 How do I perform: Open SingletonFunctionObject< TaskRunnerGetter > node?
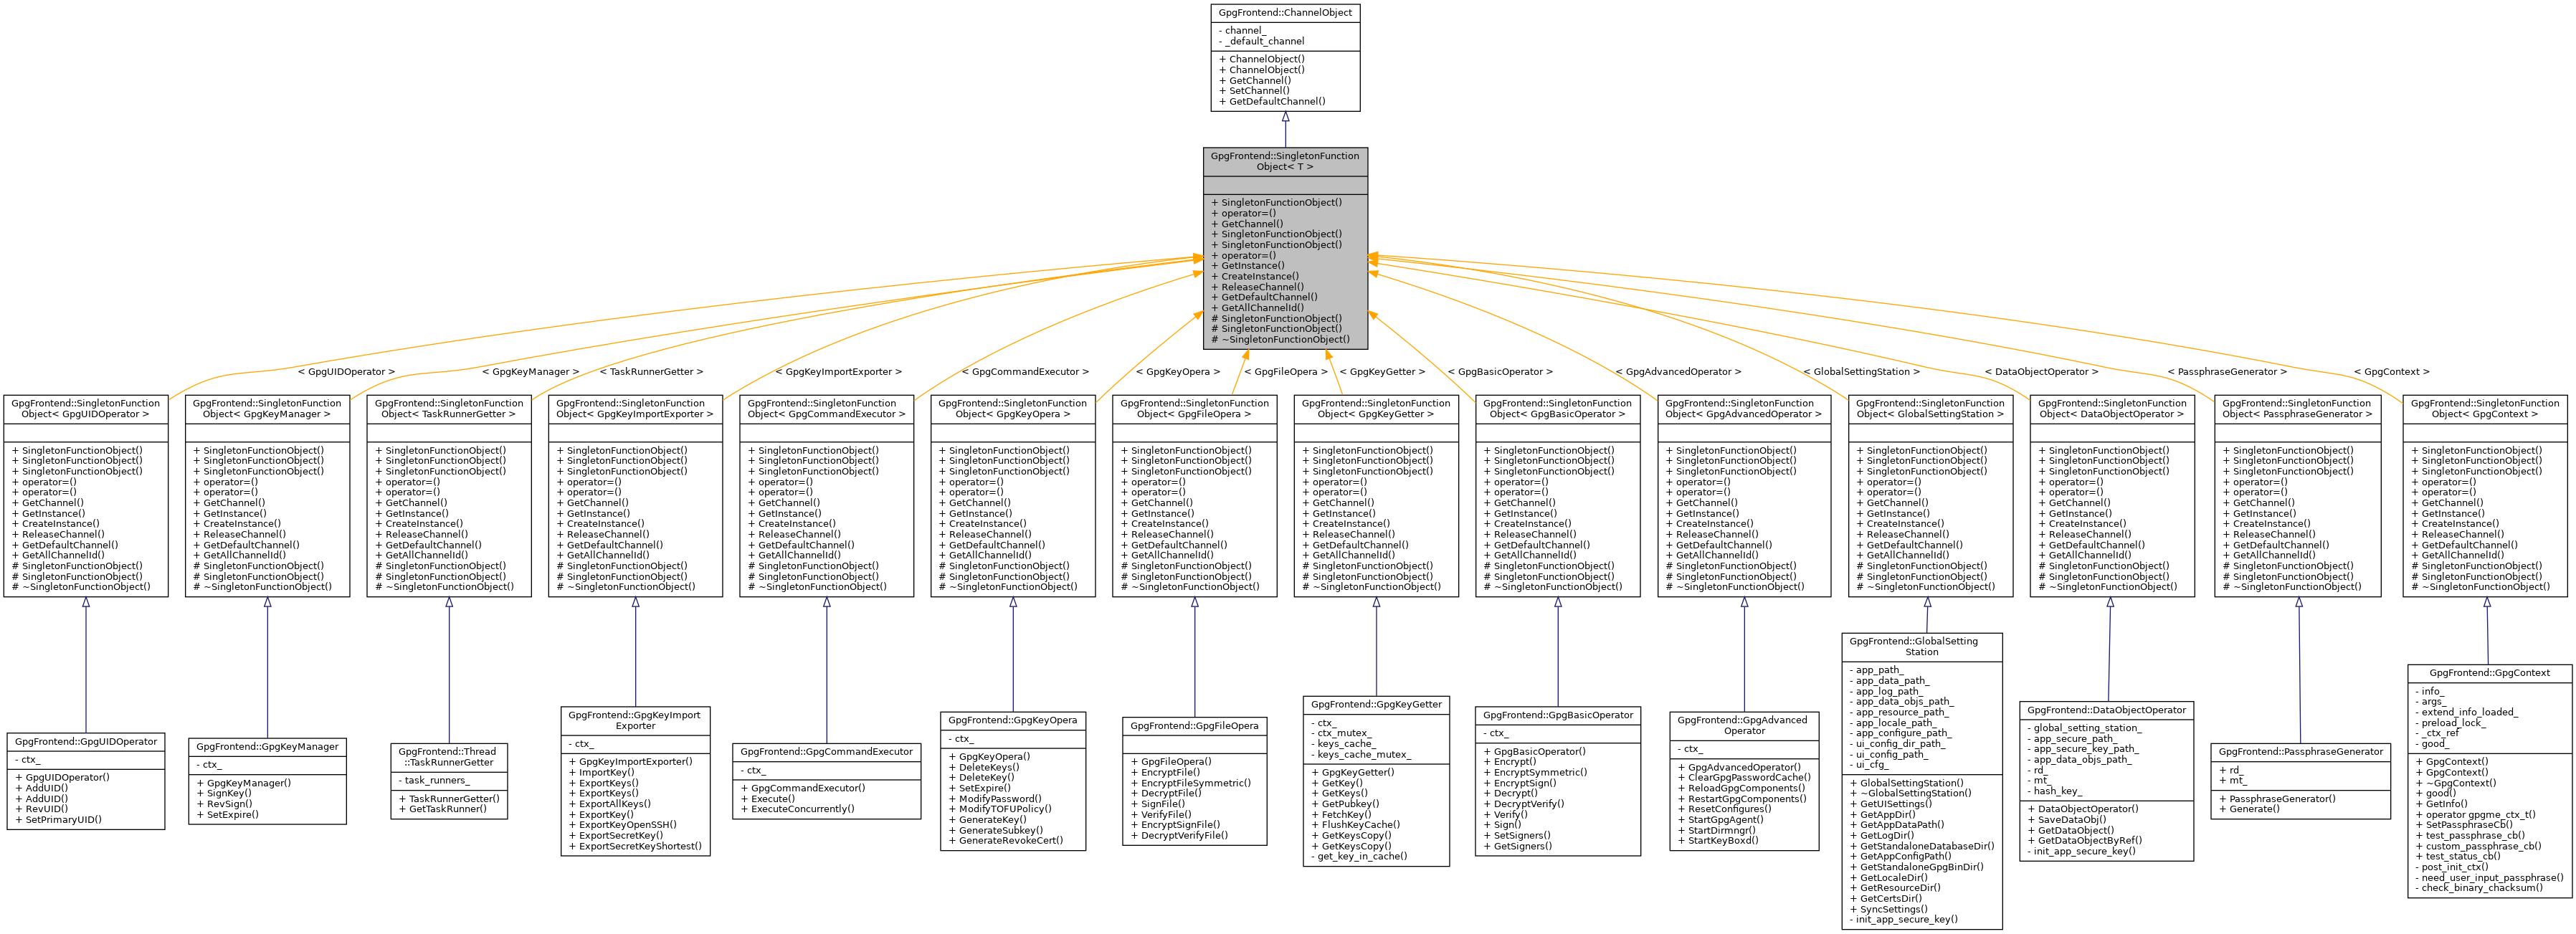(449, 496)
